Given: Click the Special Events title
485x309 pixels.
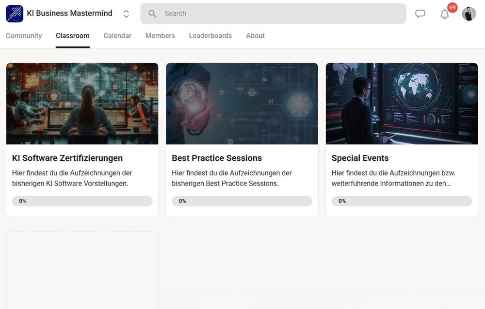Looking at the screenshot, I should (360, 158).
